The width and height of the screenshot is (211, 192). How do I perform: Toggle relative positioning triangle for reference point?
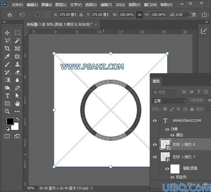[x=81, y=15]
